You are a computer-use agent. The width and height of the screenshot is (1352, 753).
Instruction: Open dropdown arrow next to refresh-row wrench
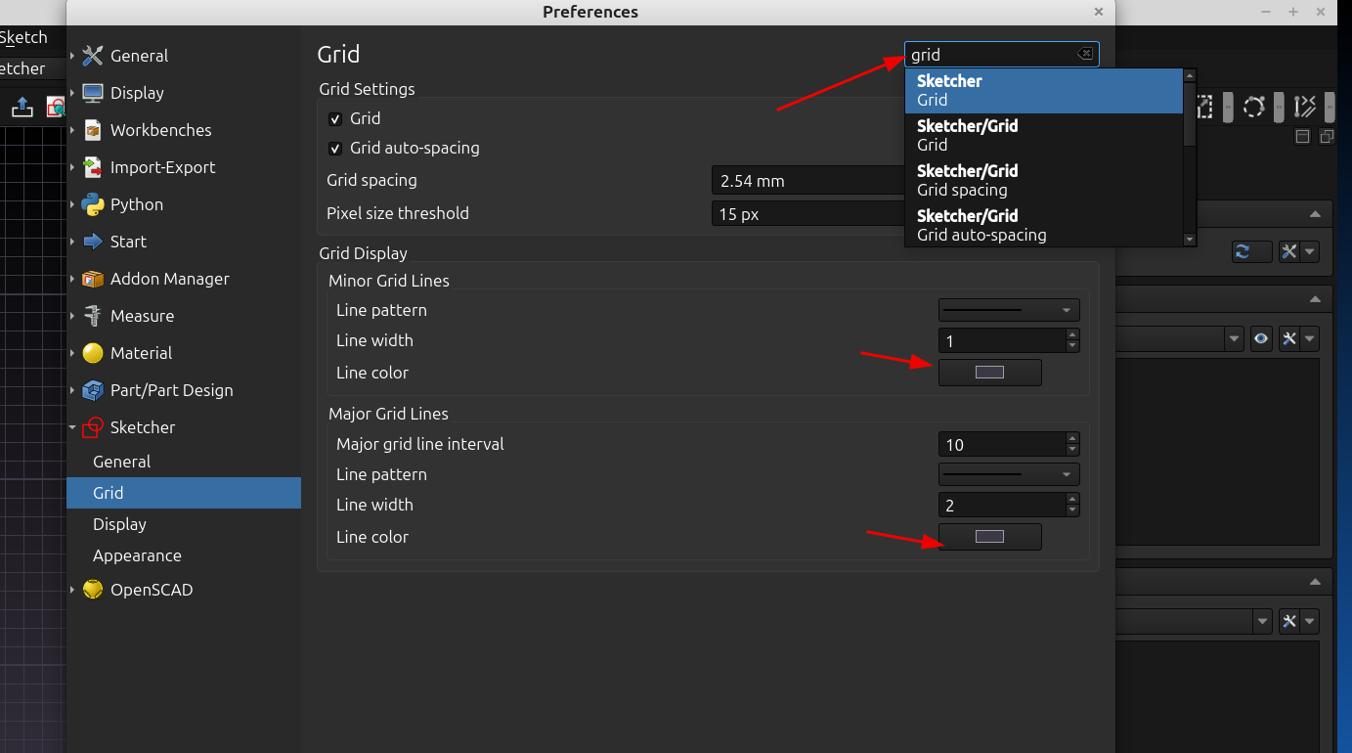1311,251
